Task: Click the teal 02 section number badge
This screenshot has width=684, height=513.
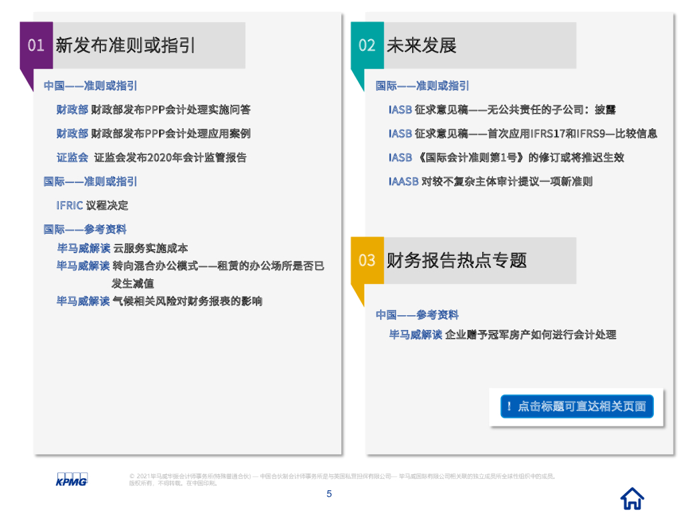Action: tap(367, 45)
